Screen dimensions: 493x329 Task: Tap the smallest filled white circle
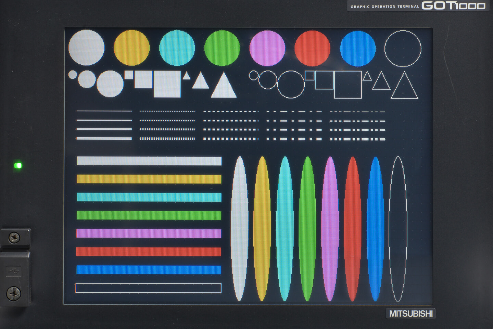click(73, 75)
